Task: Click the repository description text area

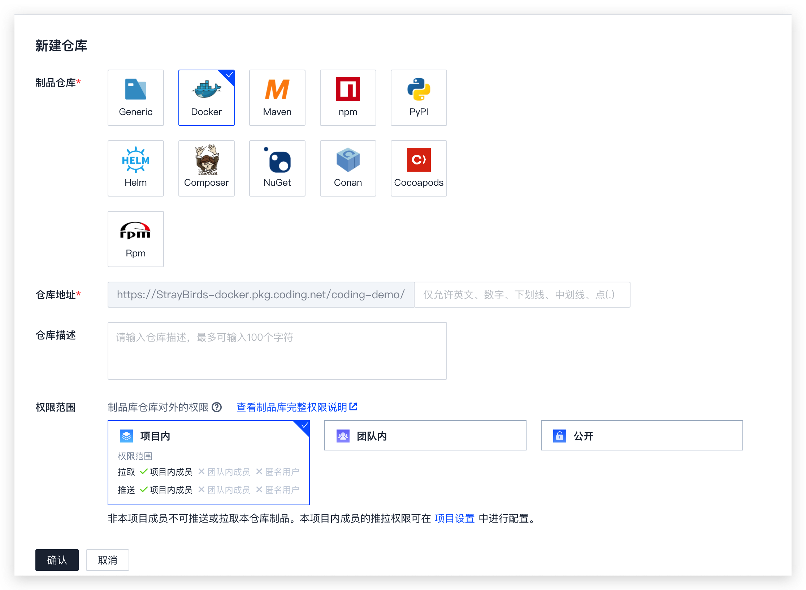Action: pos(277,351)
